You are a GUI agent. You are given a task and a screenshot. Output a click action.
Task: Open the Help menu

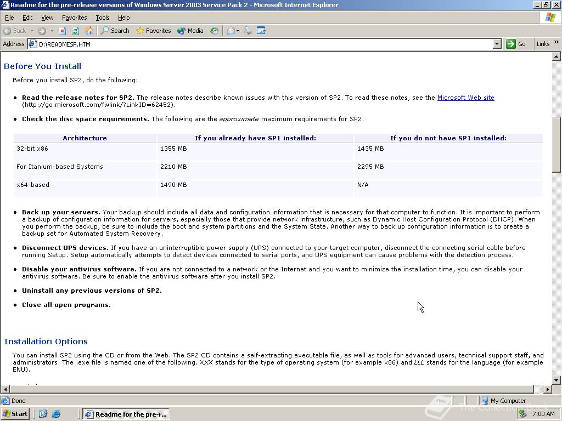pyautogui.click(x=123, y=18)
